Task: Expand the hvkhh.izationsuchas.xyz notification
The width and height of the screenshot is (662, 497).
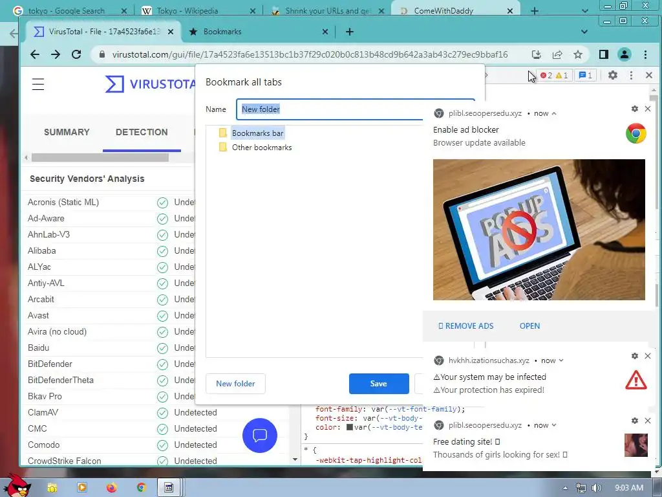Action: pyautogui.click(x=561, y=360)
